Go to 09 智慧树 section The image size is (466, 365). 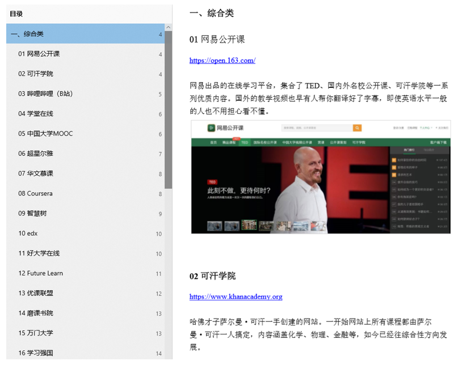tap(85, 213)
